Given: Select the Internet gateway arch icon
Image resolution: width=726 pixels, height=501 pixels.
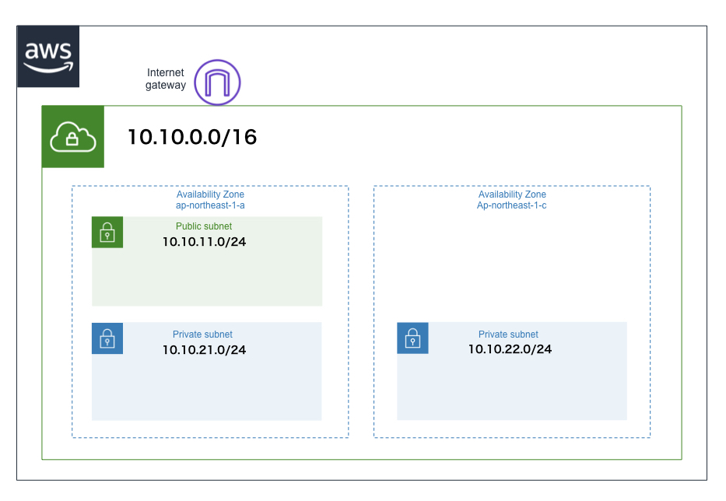Looking at the screenshot, I should 217,82.
